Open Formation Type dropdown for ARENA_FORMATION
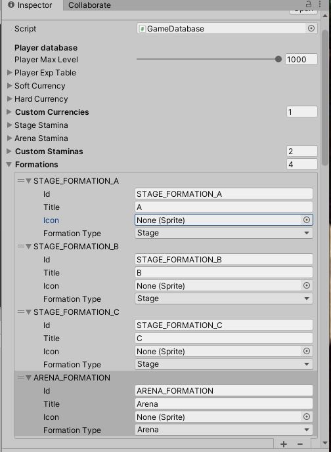Screen dimensions: 331x452 pyautogui.click(x=224, y=430)
